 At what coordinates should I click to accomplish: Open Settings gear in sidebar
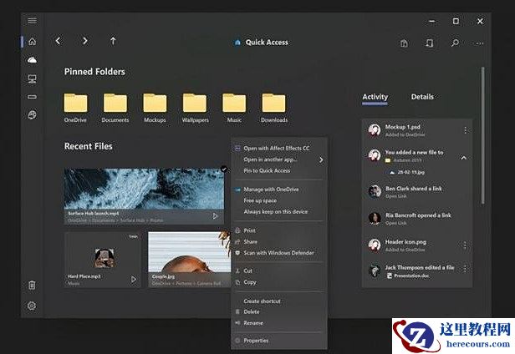coord(32,306)
